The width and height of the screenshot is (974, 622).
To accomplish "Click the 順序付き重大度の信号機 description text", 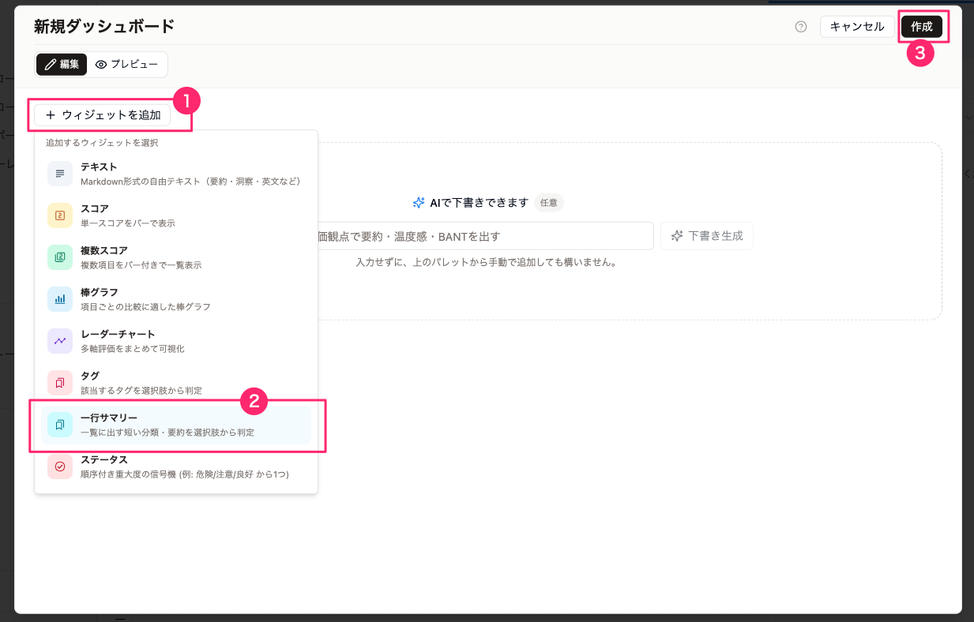I will (x=185, y=474).
